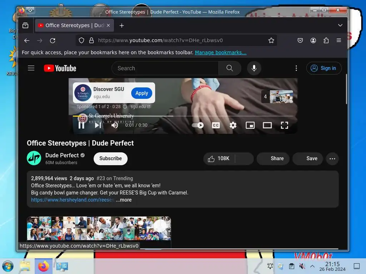Open notifications bell in tray
Screen dimensions: 366x274
click(270, 266)
